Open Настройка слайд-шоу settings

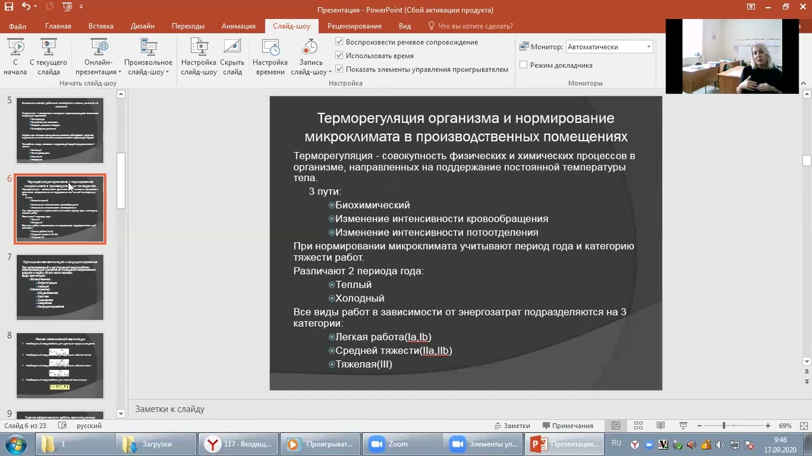click(199, 58)
